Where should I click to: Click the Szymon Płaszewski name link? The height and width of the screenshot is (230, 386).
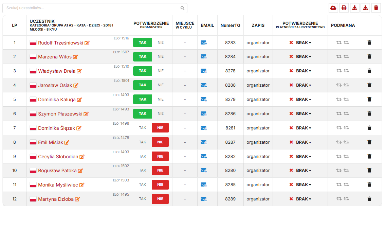(60, 114)
